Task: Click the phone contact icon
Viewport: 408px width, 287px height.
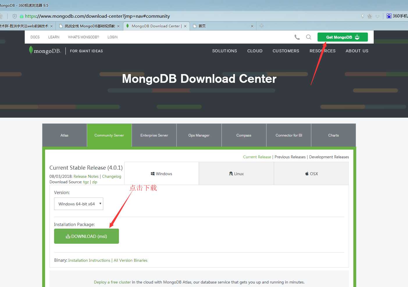Action: 297,37
